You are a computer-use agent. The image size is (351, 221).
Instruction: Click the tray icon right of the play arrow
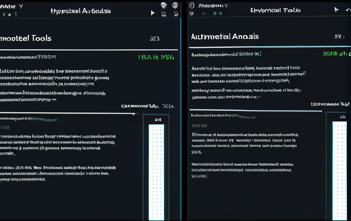tap(164, 14)
